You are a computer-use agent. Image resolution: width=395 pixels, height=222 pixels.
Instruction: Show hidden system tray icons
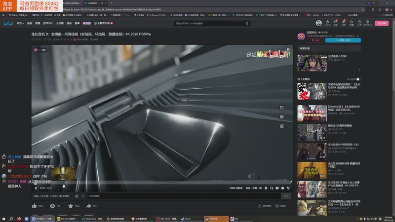[357, 219]
